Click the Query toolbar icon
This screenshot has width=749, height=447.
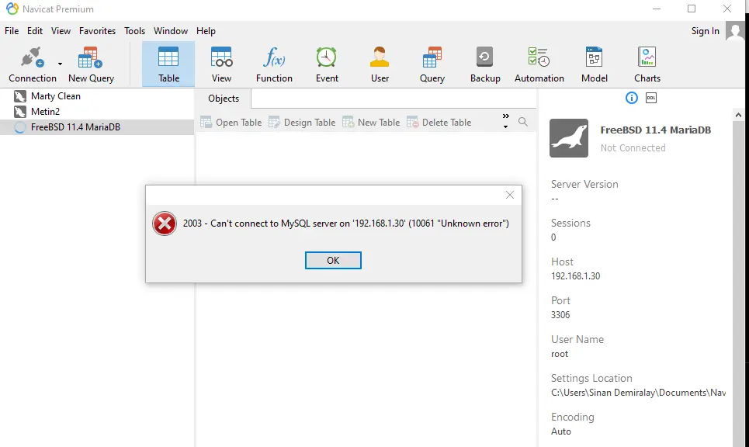click(x=432, y=64)
